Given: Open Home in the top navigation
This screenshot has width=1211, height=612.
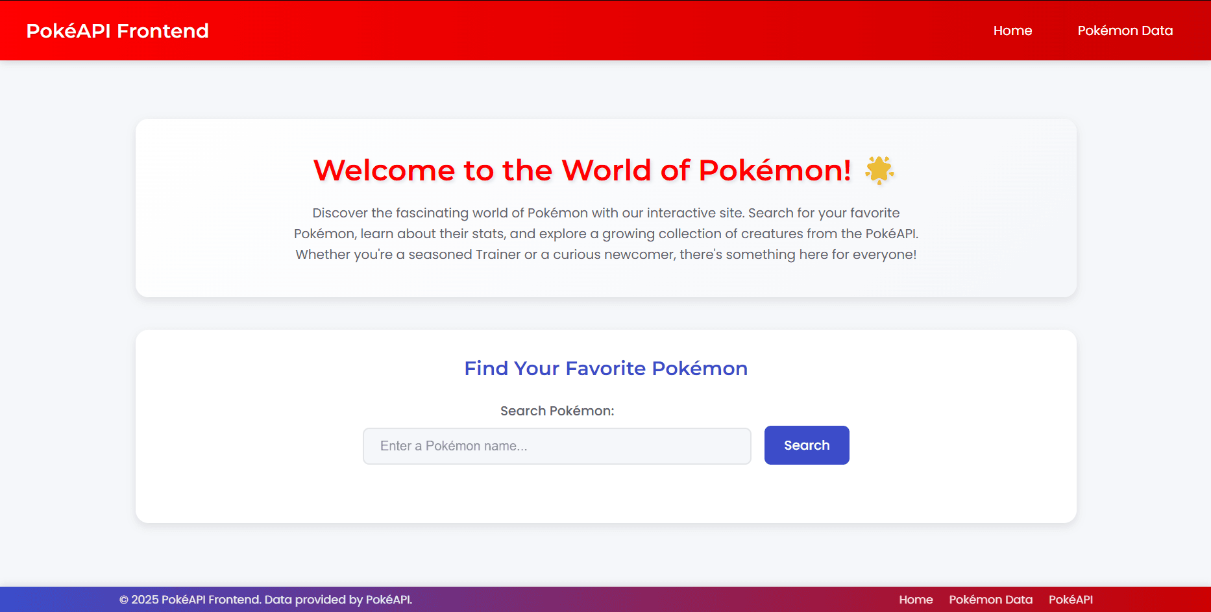Looking at the screenshot, I should (x=1012, y=31).
